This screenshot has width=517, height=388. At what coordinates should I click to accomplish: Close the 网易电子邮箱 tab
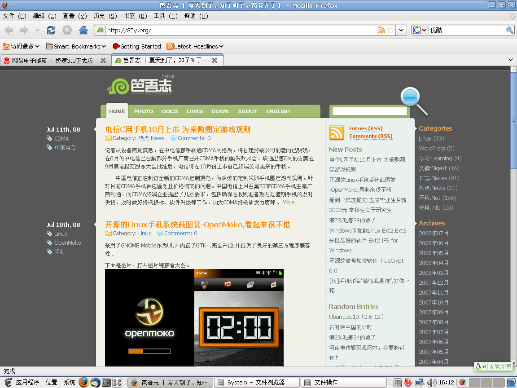pyautogui.click(x=103, y=60)
